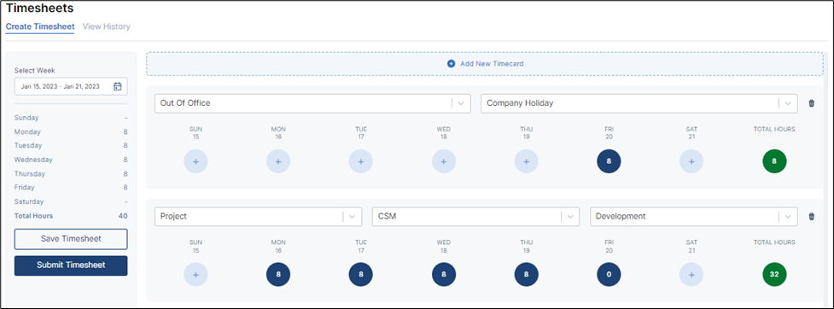Add hours for Saturday in Company Holiday row
834x309 pixels.
(691, 161)
